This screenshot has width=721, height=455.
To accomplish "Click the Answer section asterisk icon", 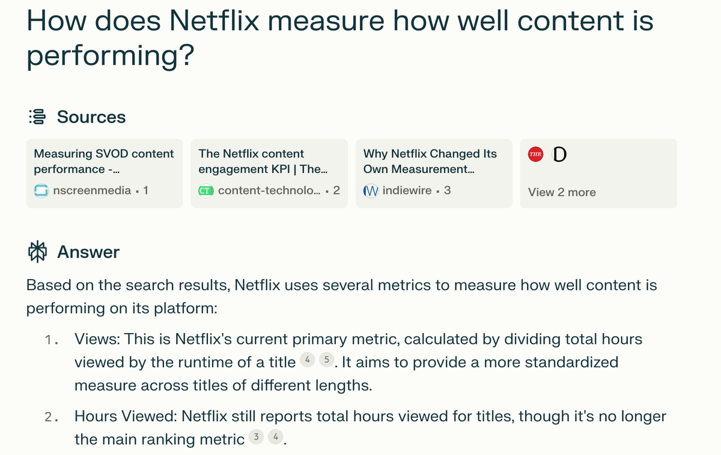I will [x=37, y=252].
